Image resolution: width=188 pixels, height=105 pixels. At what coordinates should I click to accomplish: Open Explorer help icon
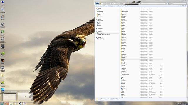(x=186, y=6)
